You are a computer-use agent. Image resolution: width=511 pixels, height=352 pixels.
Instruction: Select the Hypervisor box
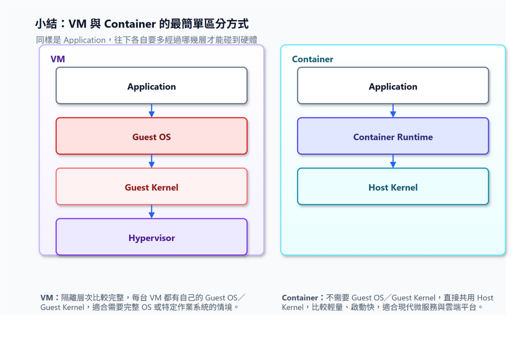[x=152, y=237]
